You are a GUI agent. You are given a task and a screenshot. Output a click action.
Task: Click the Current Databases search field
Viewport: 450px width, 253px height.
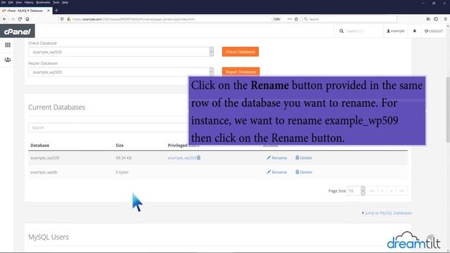click(108, 128)
